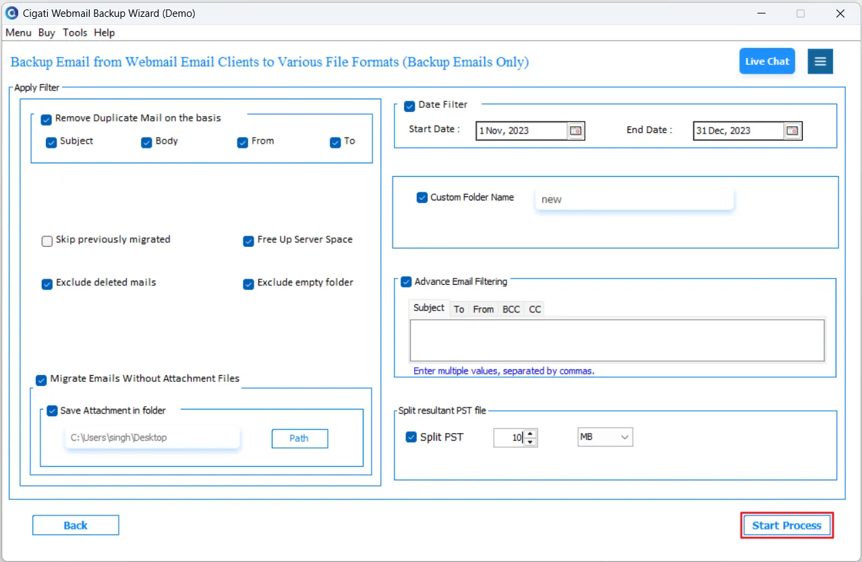Click the Split PST size number field
This screenshot has width=862, height=562.
pyautogui.click(x=509, y=438)
